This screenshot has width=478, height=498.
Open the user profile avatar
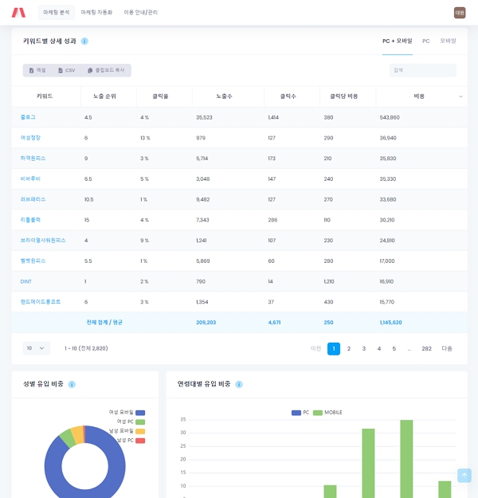tap(460, 13)
